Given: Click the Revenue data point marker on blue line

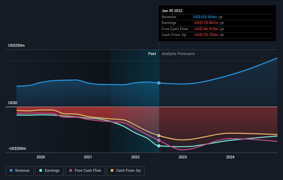Looking at the screenshot, I should [x=159, y=83].
